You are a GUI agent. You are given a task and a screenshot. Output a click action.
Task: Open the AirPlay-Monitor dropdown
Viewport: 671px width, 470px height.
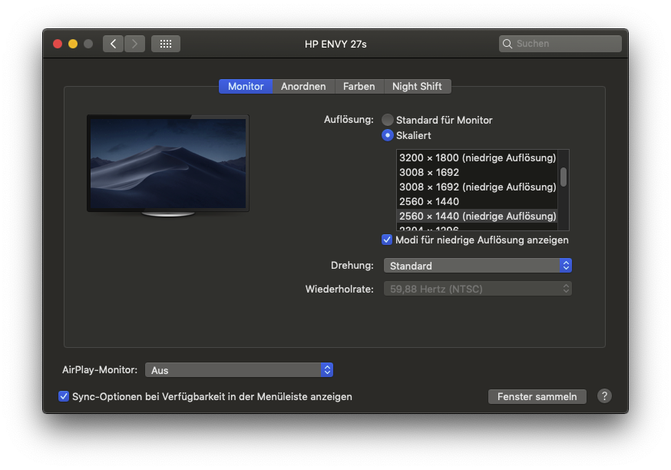pos(239,370)
